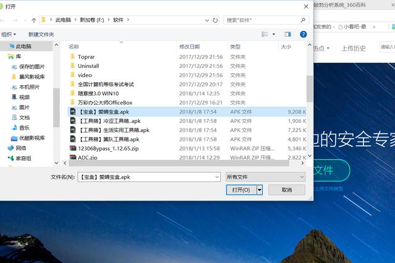
Task: Click the Up one level arrow
Action: (34, 20)
